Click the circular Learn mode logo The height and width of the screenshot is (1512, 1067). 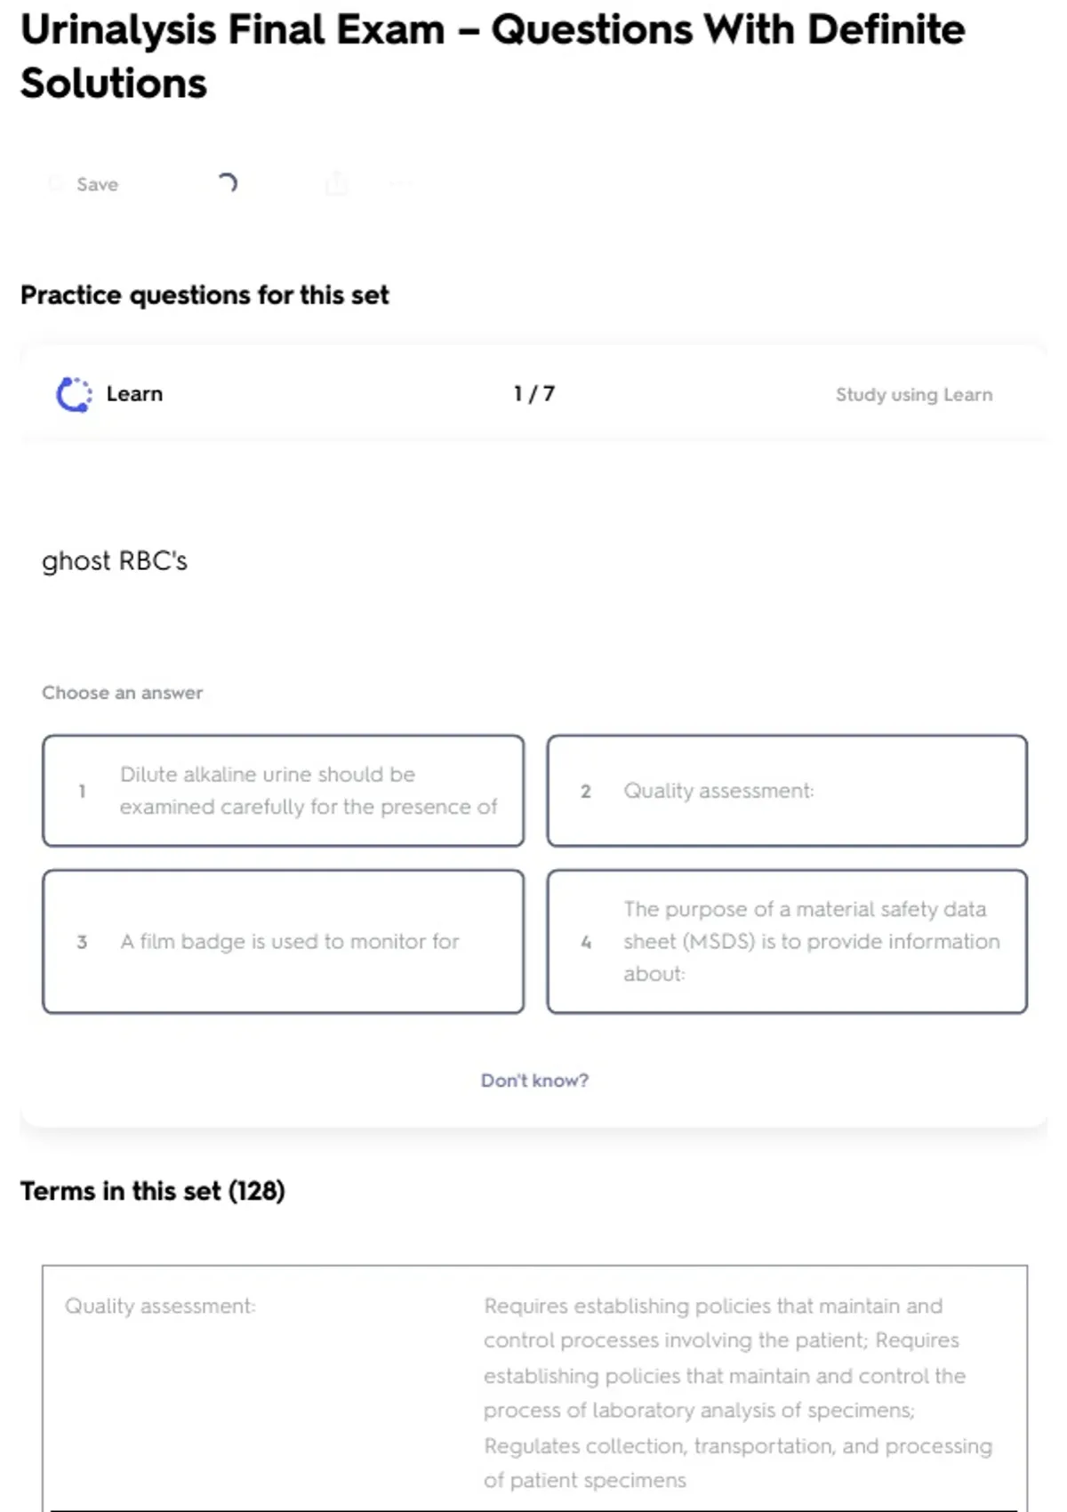[x=74, y=394]
